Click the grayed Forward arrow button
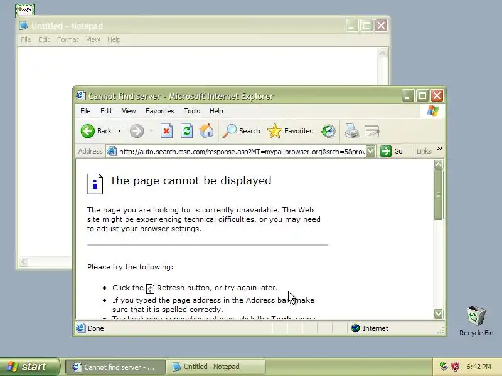The height and width of the screenshot is (376, 502). pos(137,131)
